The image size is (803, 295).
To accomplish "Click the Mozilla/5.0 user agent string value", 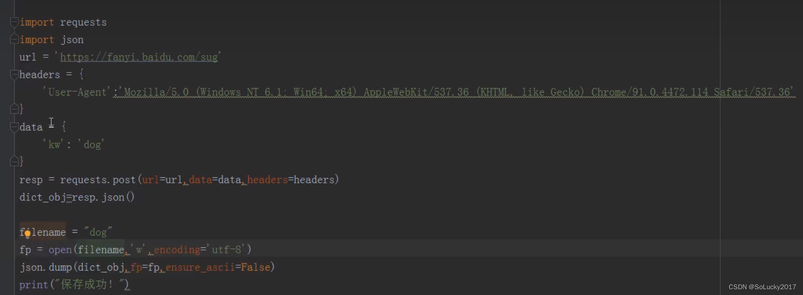I will click(457, 92).
